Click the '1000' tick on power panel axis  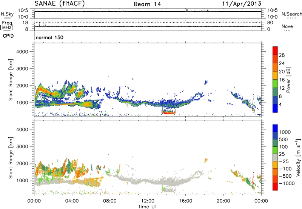(22, 102)
